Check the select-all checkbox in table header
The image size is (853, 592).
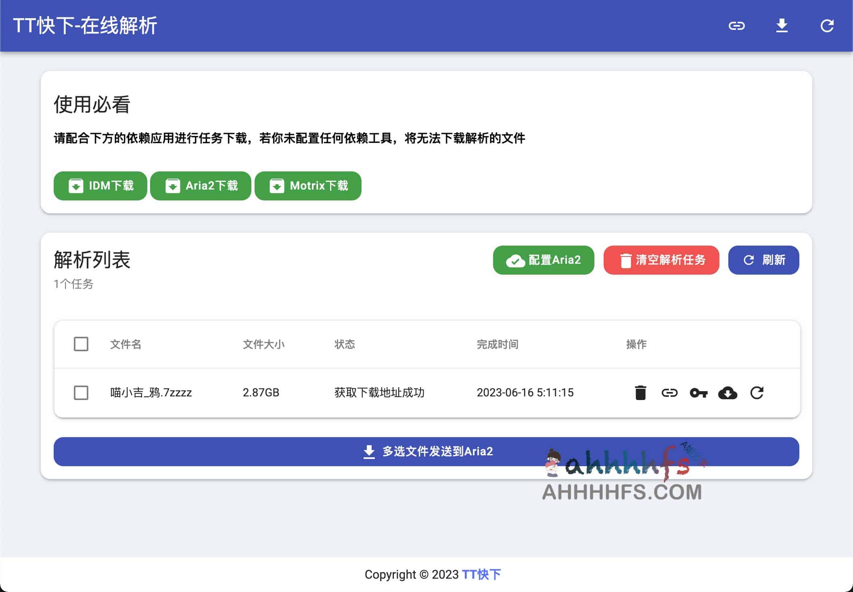pyautogui.click(x=81, y=344)
